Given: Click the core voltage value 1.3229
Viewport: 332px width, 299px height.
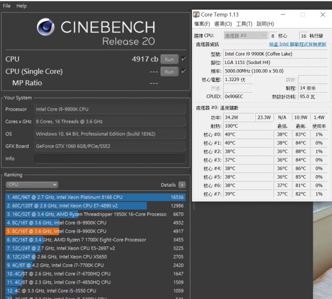Looking at the screenshot, I should (238, 80).
